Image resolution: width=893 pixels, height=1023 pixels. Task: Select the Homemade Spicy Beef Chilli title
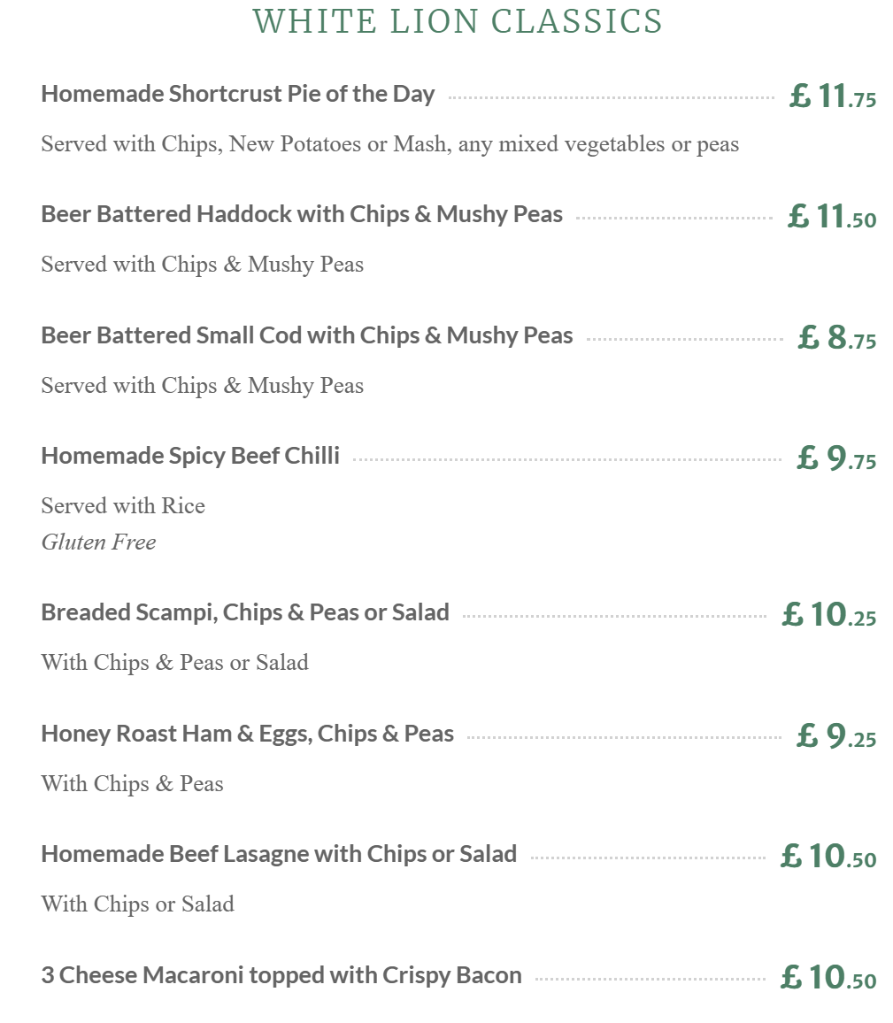click(190, 456)
